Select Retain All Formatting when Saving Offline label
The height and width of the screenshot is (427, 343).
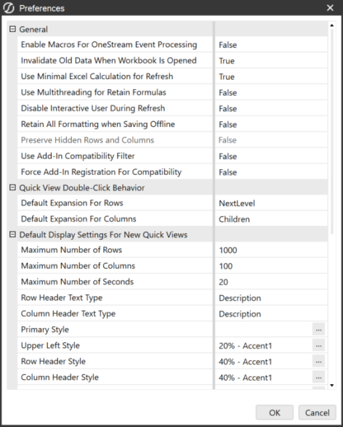(98, 124)
